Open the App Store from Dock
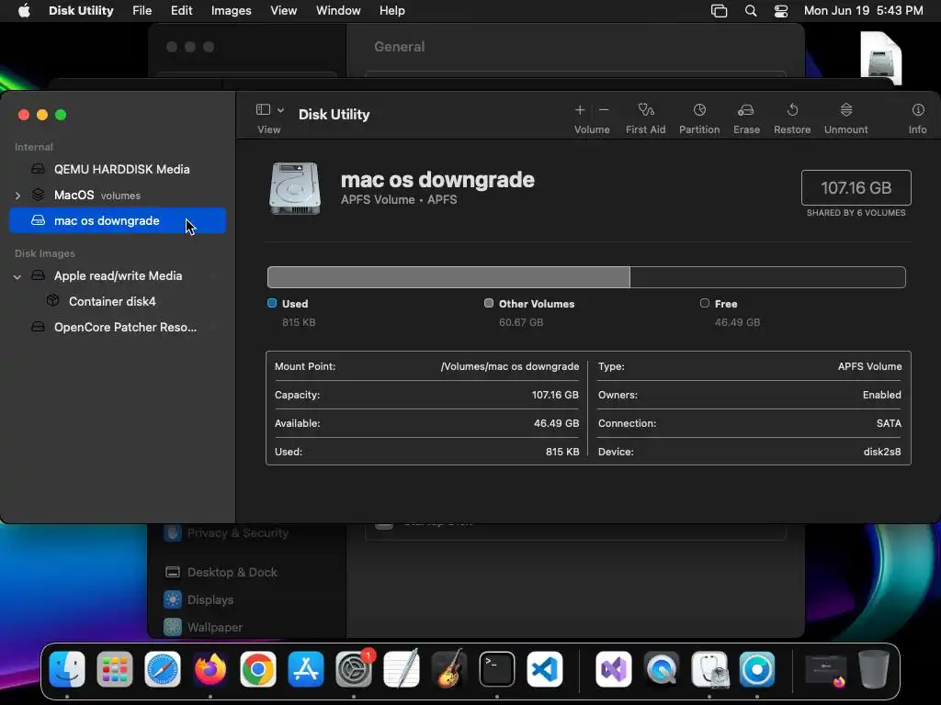 click(x=306, y=669)
